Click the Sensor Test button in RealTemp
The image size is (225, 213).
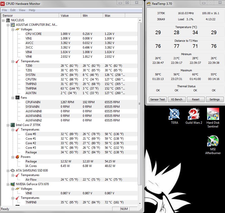coord(158,99)
